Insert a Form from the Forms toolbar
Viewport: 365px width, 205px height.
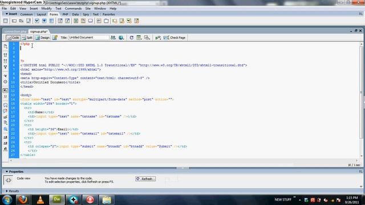click(x=5, y=21)
